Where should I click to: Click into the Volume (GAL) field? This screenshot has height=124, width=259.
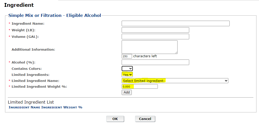coord(155,37)
